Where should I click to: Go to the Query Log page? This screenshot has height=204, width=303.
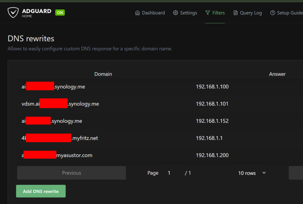(248, 13)
